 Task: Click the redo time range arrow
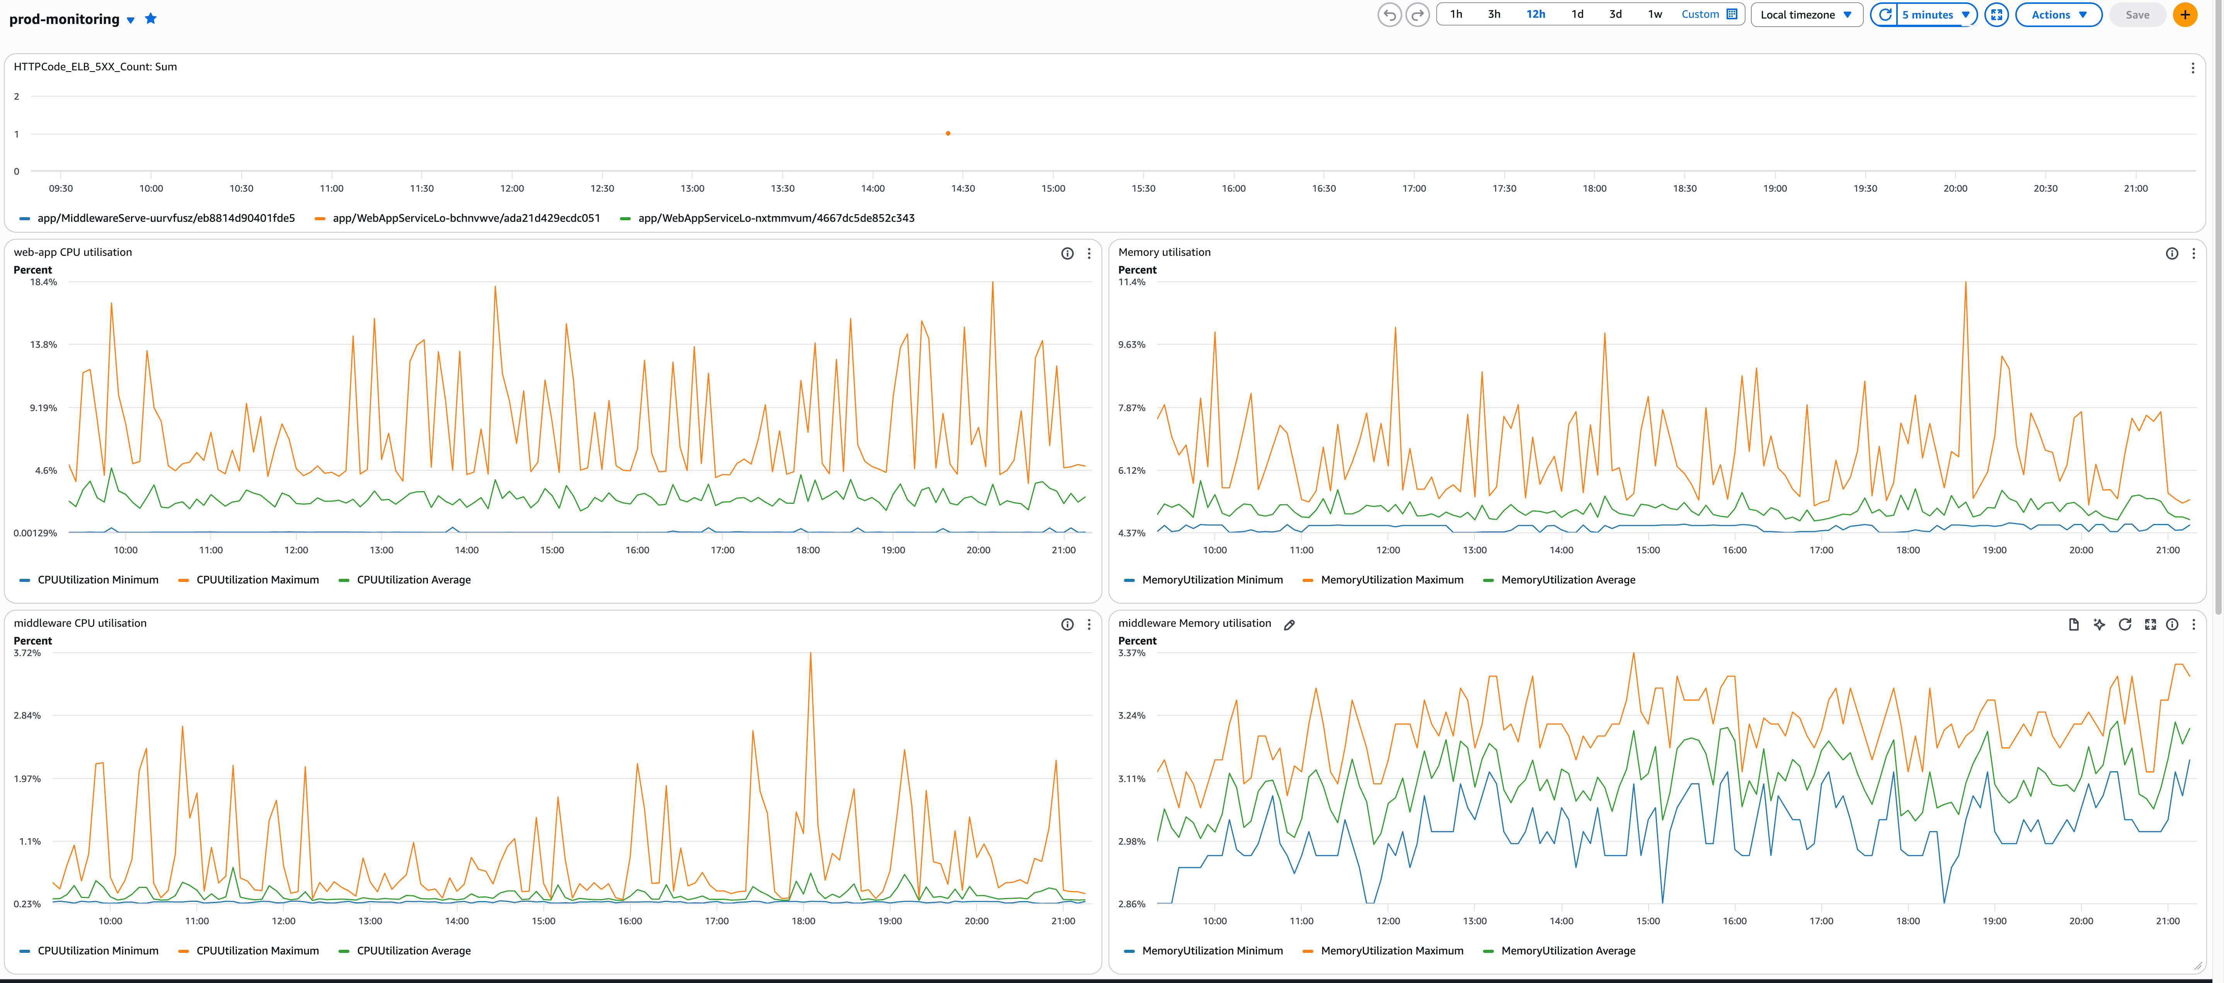1418,15
